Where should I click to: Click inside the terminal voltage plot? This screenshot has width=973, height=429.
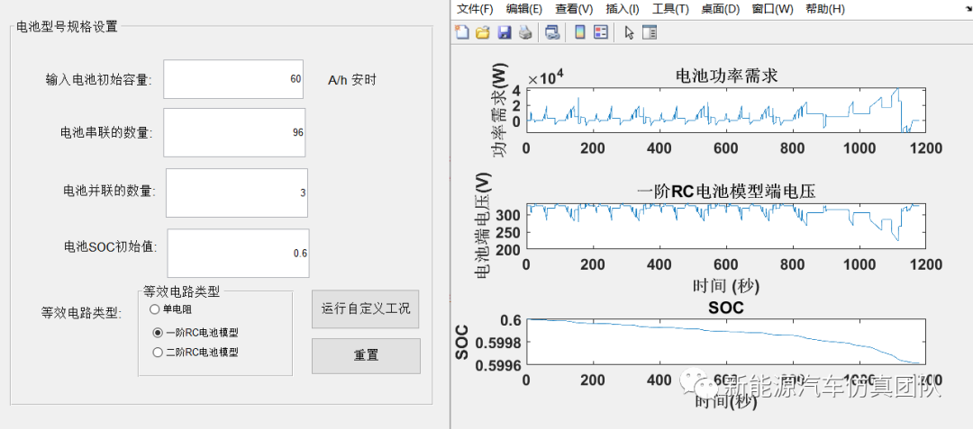[x=726, y=226]
